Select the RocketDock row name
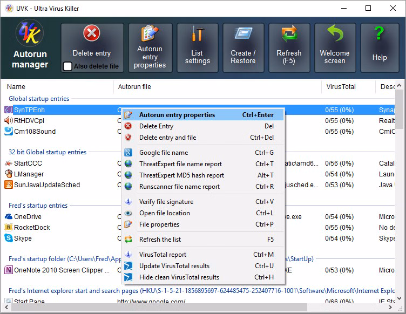The height and width of the screenshot is (314, 406). click(x=32, y=227)
